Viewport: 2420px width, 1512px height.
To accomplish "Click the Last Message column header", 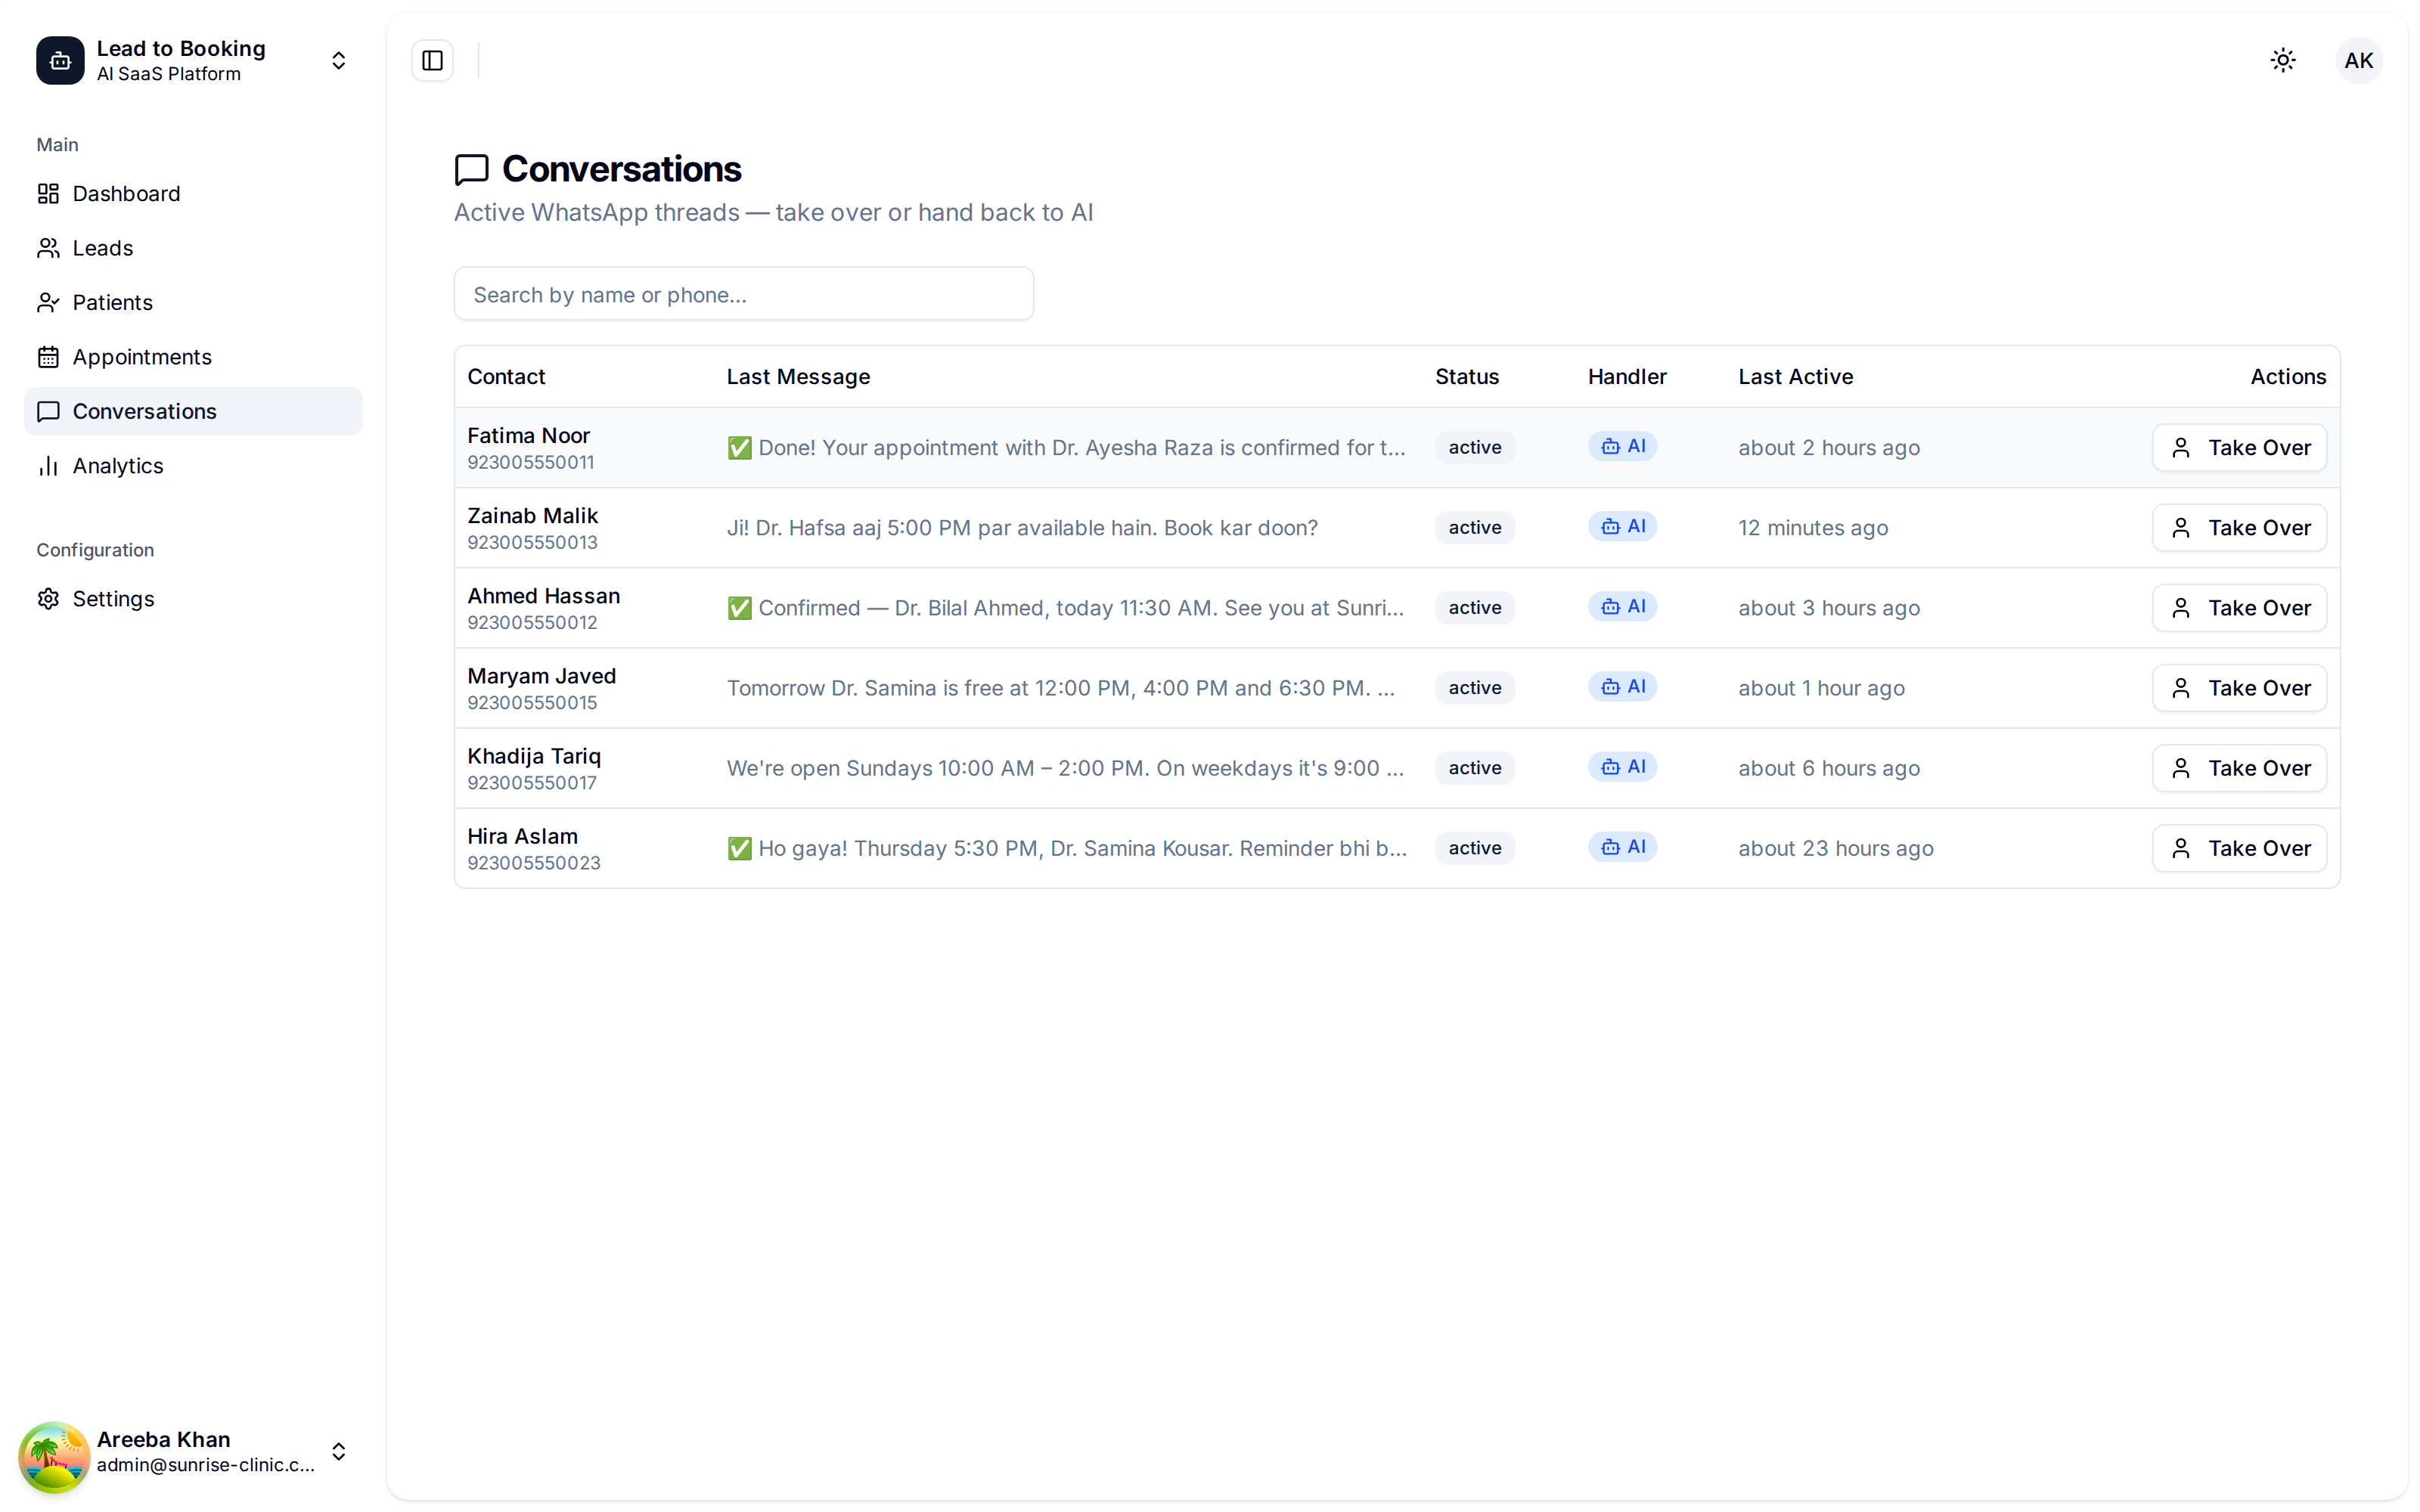I will (798, 376).
